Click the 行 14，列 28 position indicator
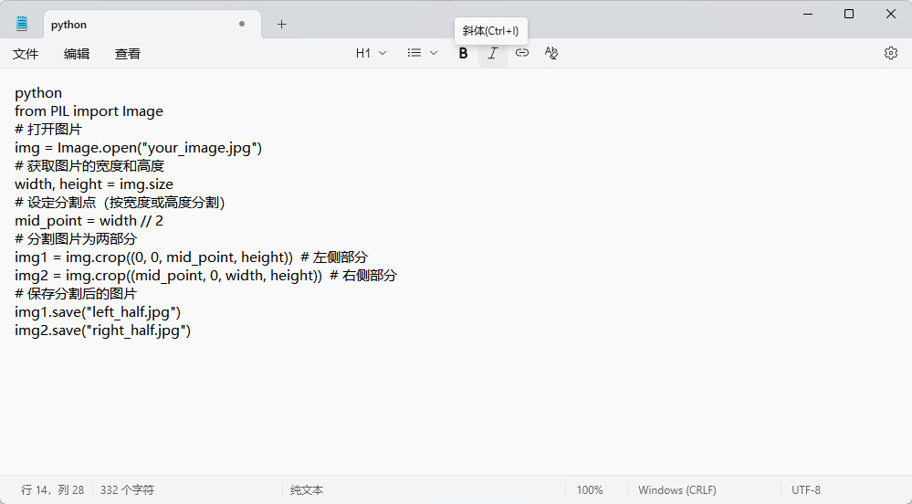 pos(52,490)
